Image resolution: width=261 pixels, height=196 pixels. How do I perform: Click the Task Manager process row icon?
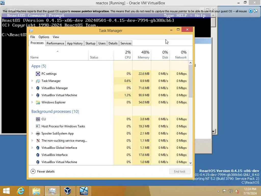pyautogui.click(x=38, y=81)
